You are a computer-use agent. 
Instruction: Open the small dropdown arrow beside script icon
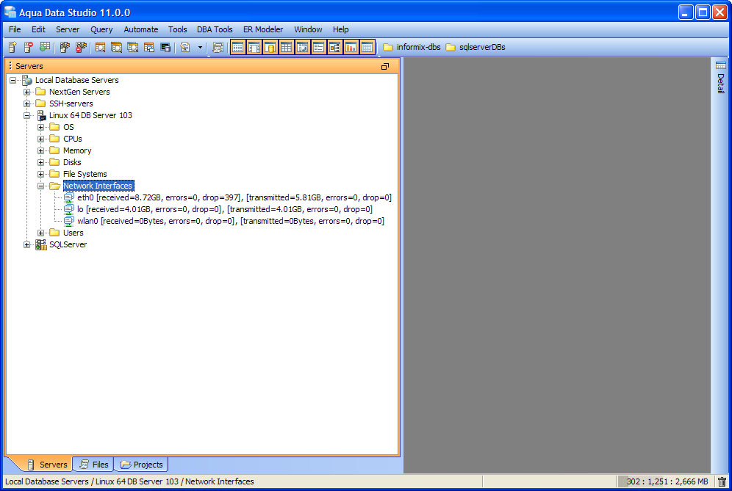pyautogui.click(x=201, y=47)
